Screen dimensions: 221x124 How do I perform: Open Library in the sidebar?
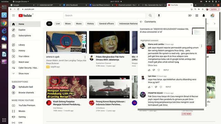point(25,45)
